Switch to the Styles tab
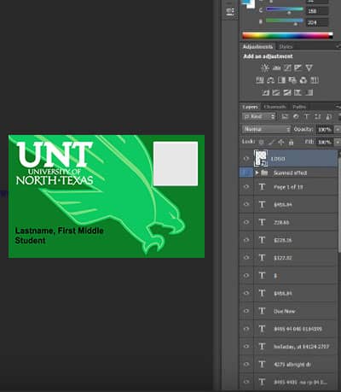The width and height of the screenshot is (341, 392). [286, 47]
